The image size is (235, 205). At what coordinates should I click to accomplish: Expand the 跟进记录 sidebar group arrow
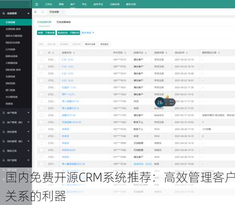point(28,151)
